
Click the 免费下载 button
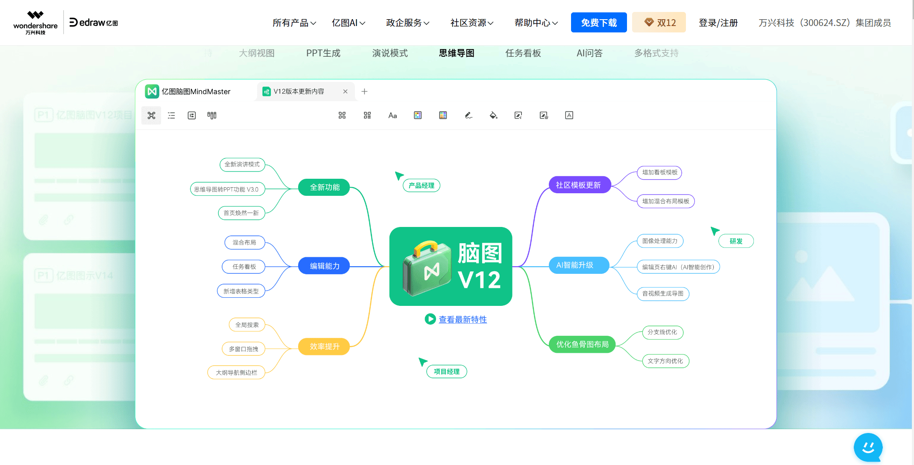(599, 23)
